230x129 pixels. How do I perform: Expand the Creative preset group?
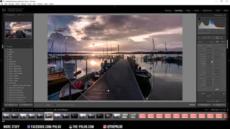click(x=7, y=52)
